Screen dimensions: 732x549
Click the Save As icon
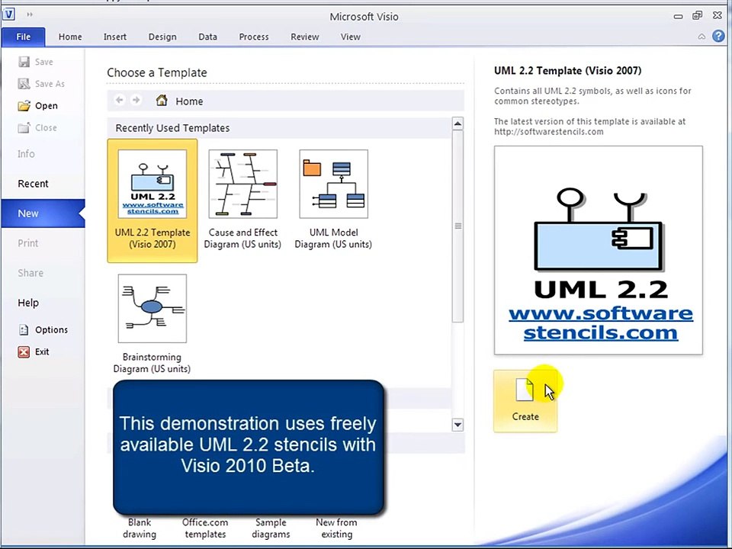point(24,84)
